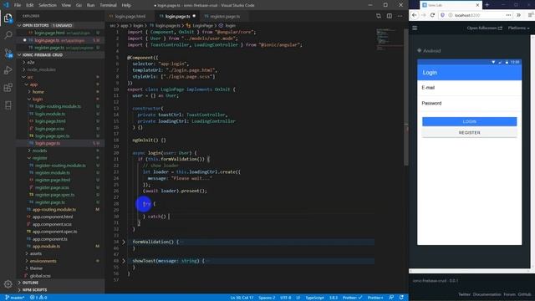Click the master branch status indicator

click(x=15, y=298)
